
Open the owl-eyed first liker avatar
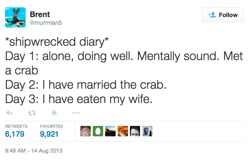(x=85, y=131)
